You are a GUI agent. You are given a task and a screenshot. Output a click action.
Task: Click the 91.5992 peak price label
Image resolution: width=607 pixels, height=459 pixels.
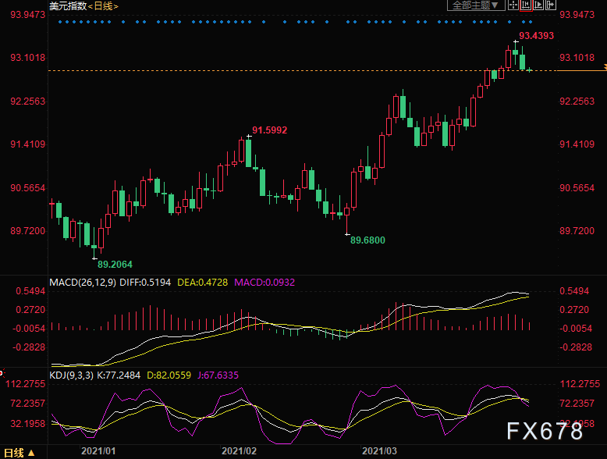[x=270, y=130]
